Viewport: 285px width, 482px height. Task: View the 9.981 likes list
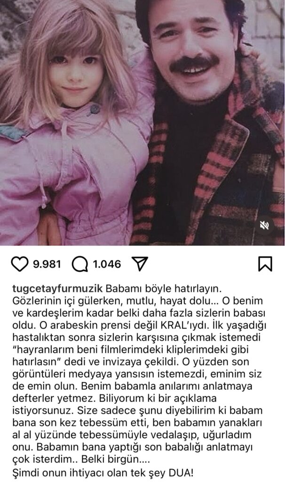(47, 264)
